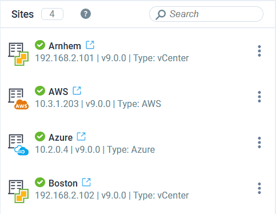This screenshot has width=276, height=214.
Task: Select the Azure site name
Action: [x=61, y=137]
